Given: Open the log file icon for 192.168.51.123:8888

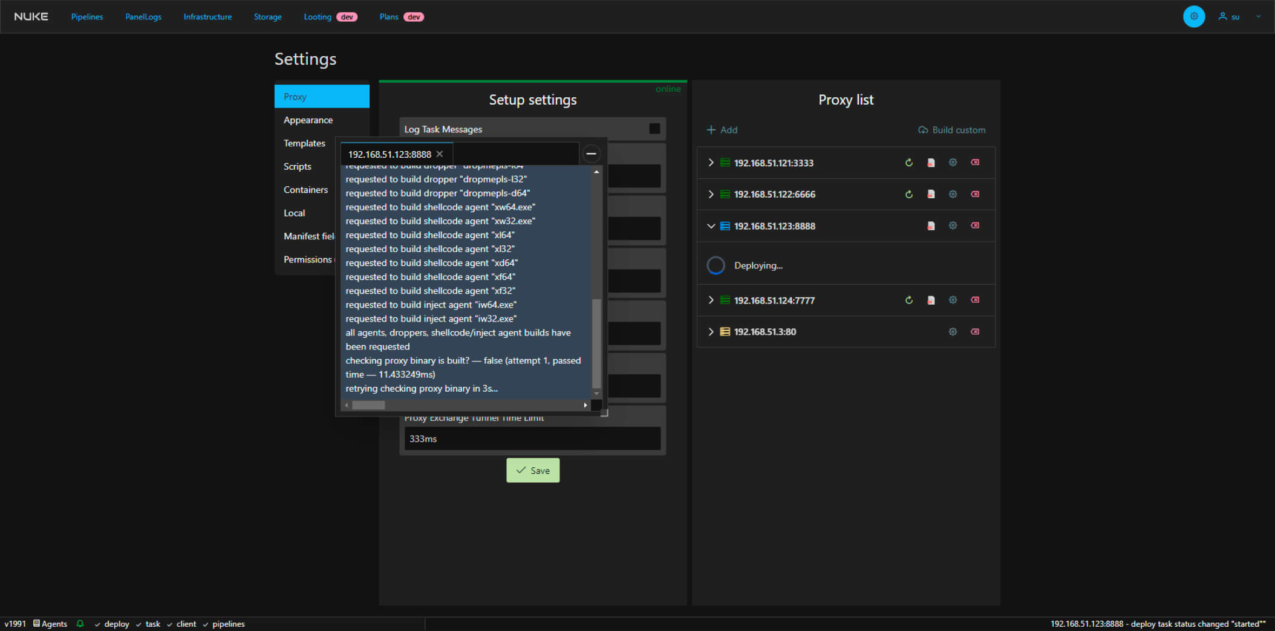Looking at the screenshot, I should tap(931, 225).
